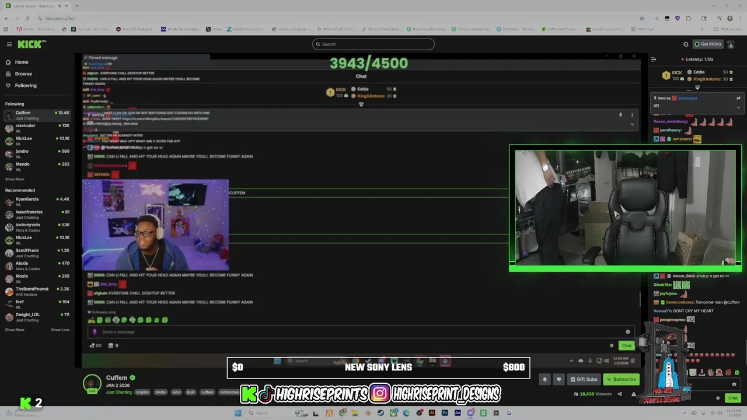Open clavicular channel in sidebar
747x420 pixels.
37,128
